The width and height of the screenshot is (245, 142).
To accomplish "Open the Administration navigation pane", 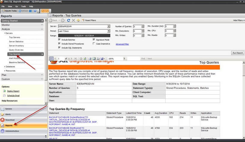I will pos(23,131).
